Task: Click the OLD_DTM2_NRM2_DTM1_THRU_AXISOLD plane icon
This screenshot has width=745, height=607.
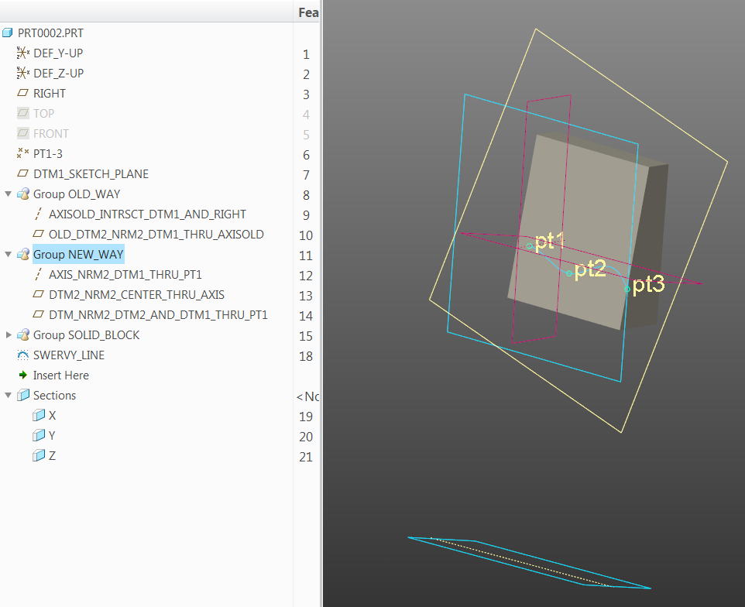Action: click(x=39, y=234)
